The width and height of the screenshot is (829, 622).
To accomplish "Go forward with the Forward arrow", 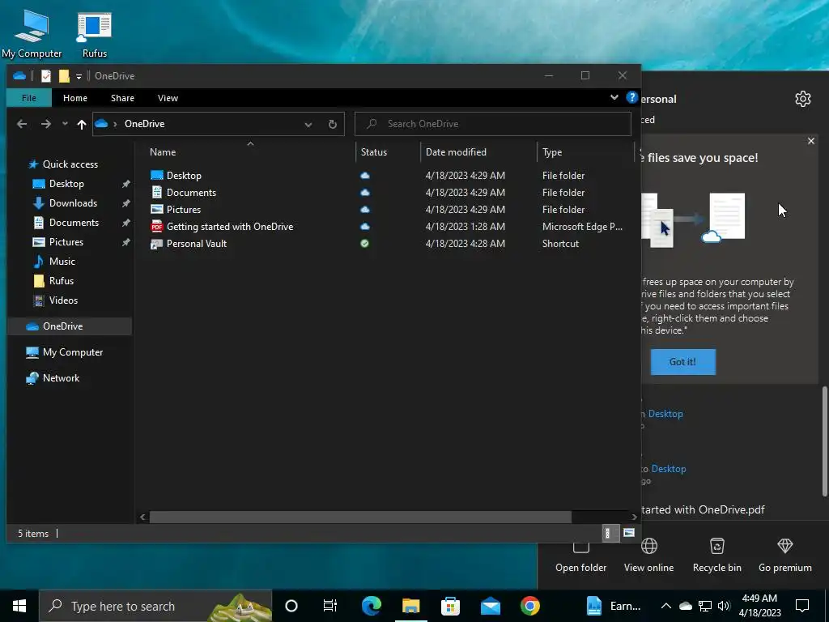I will point(46,124).
